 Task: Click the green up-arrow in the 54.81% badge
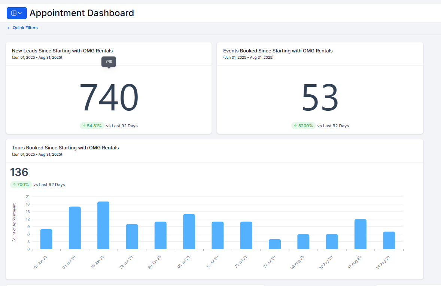coord(84,125)
